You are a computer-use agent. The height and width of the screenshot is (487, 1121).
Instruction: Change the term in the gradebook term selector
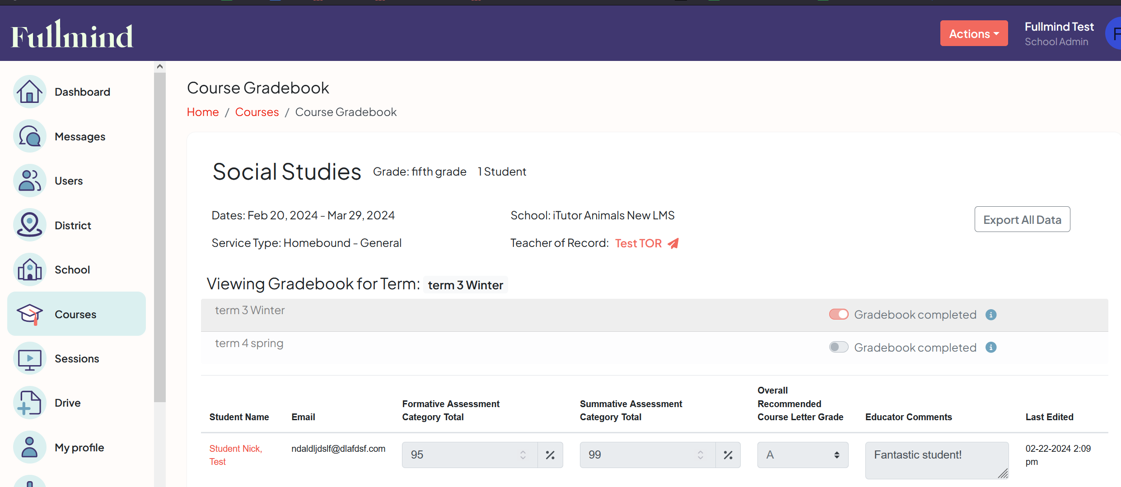click(x=465, y=284)
